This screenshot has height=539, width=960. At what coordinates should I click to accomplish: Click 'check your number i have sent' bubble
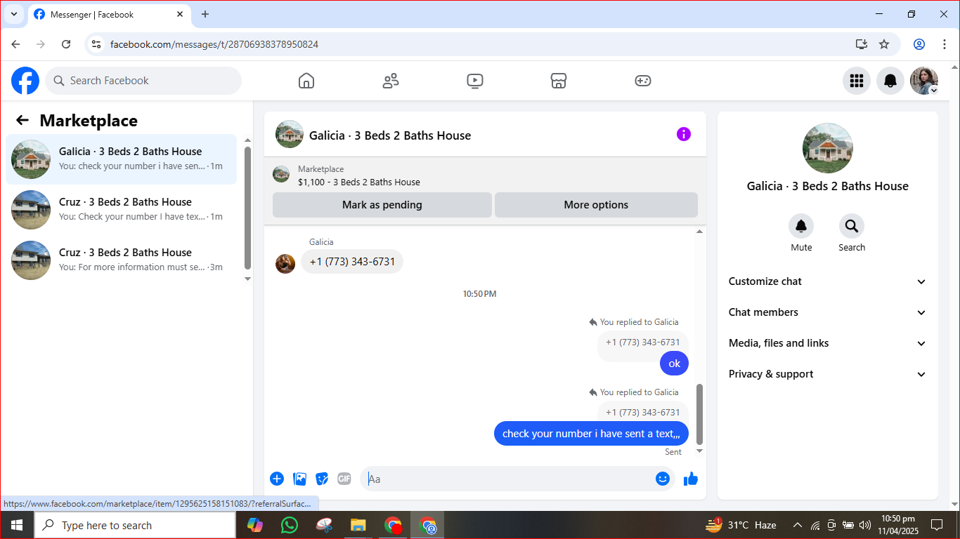tap(591, 434)
